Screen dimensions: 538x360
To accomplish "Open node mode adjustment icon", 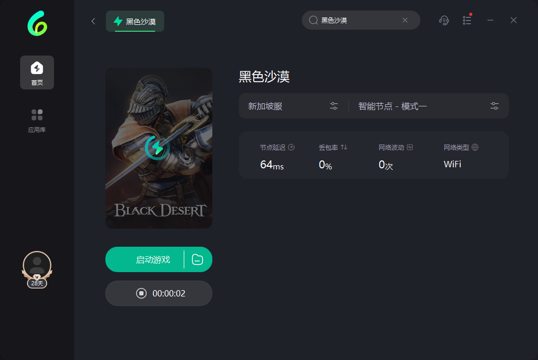I will coord(495,106).
